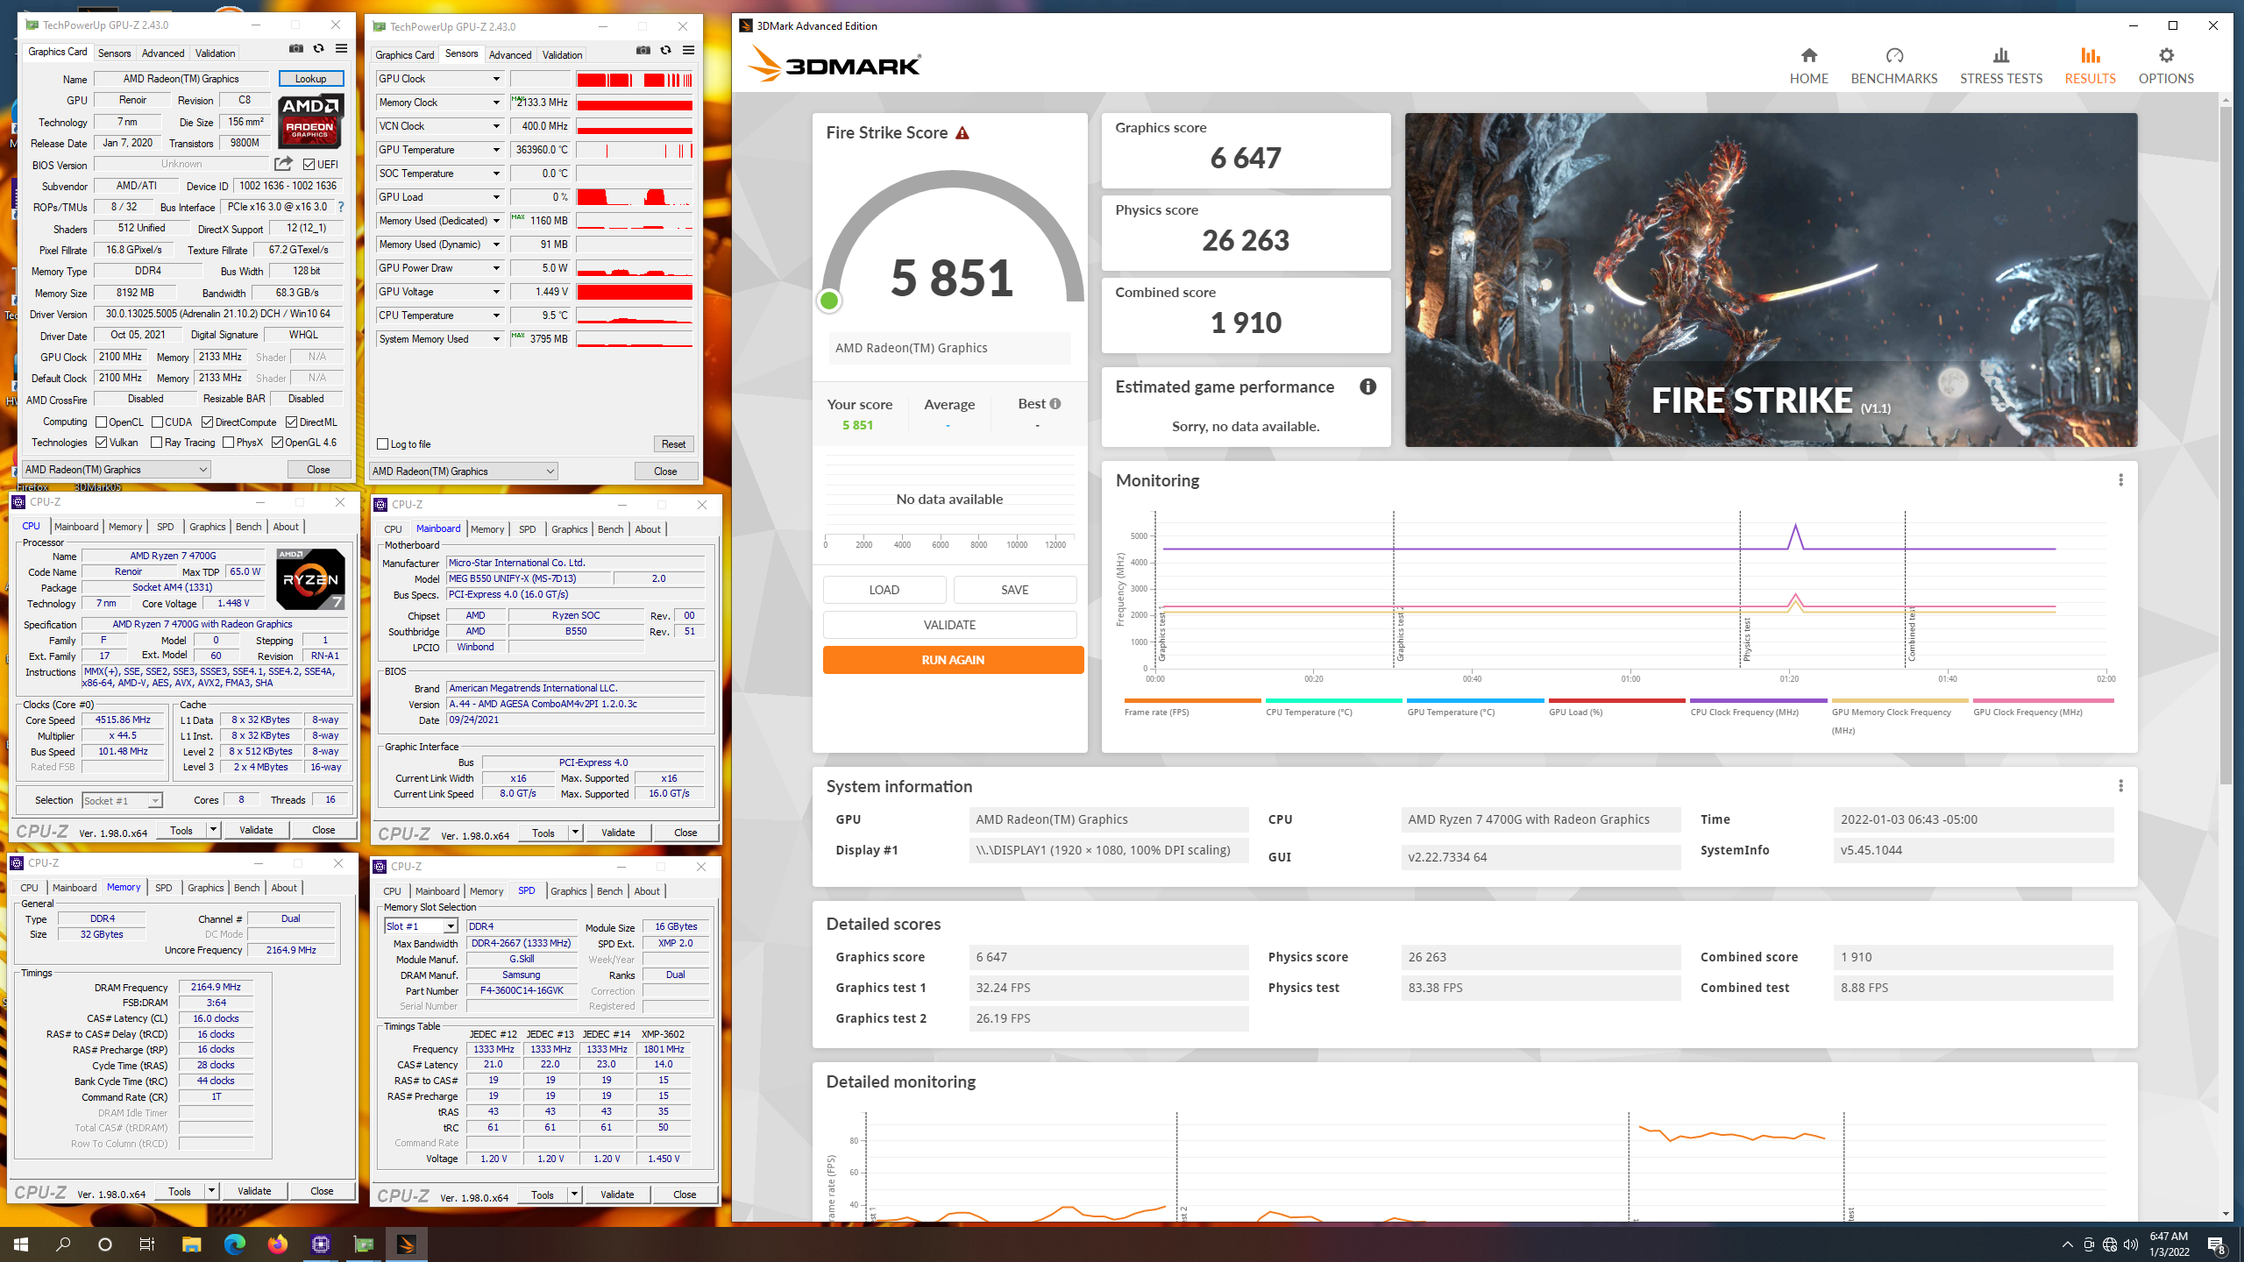Open System information three-dot menu
The height and width of the screenshot is (1262, 2244).
click(x=2120, y=786)
